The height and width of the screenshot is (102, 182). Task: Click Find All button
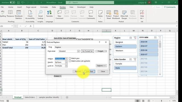(x=78, y=71)
